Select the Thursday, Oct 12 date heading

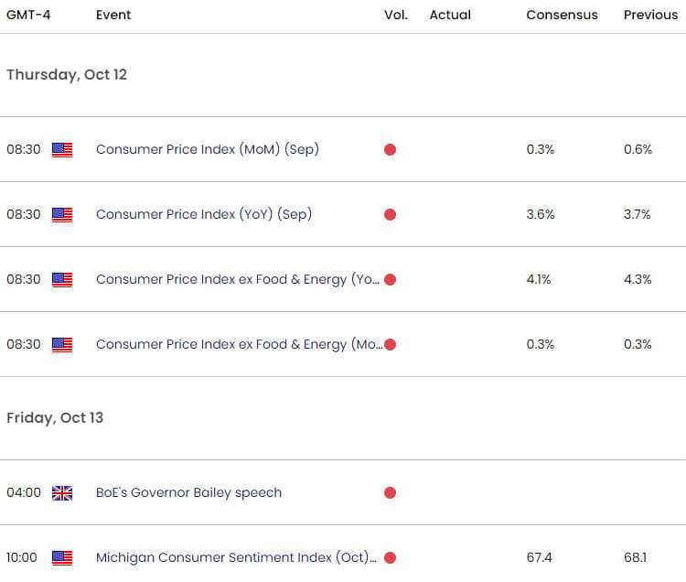click(67, 75)
